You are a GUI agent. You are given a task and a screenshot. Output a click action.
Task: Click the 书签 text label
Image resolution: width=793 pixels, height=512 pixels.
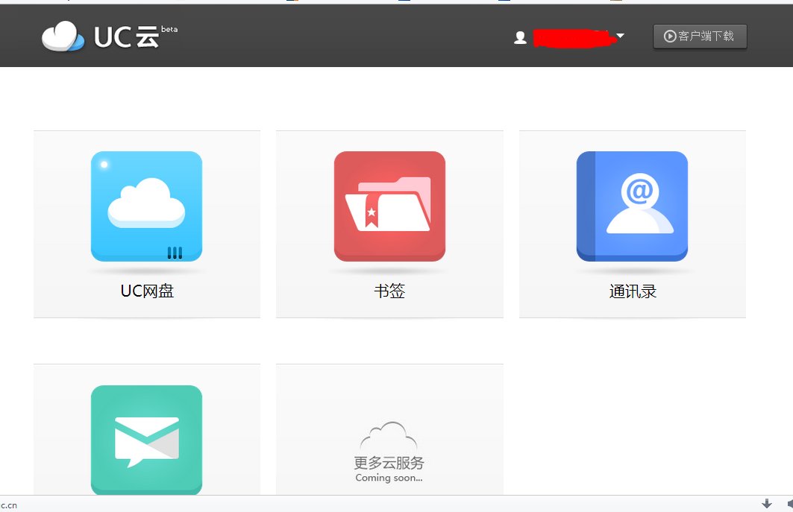tap(389, 291)
